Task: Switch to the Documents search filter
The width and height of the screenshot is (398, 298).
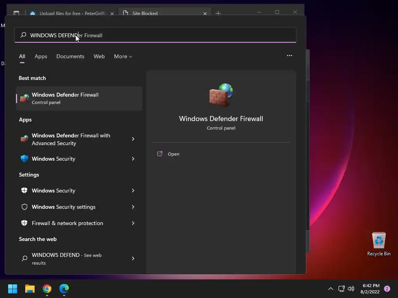Action: pyautogui.click(x=70, y=56)
